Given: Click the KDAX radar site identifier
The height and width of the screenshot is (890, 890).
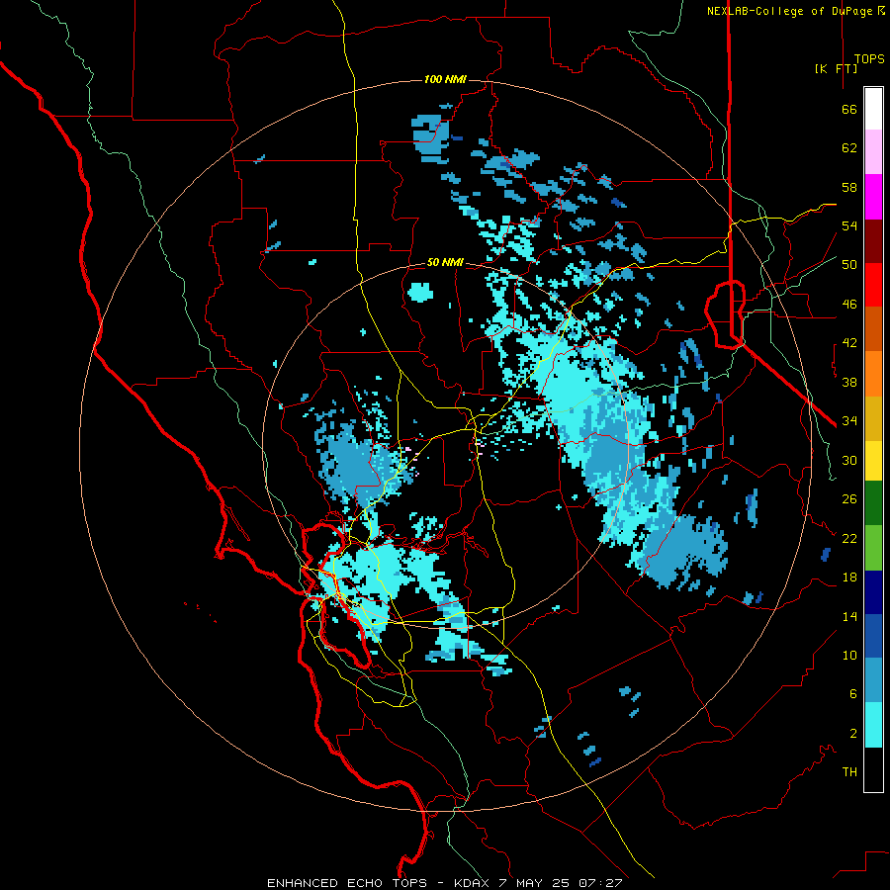Looking at the screenshot, I should 473,883.
